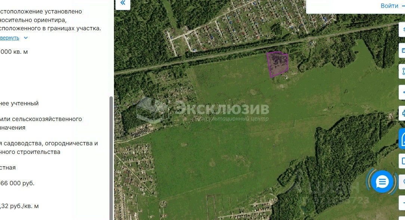Image resolution: width=405 pixels, height=220 pixels.
Task: Click the left panel vertical scrollbar thumb
Action: [x=111, y=158]
